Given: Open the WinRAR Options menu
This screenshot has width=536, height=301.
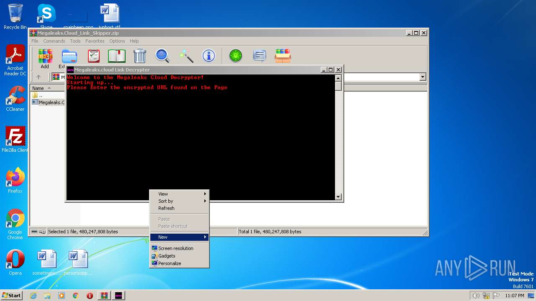Looking at the screenshot, I should (x=117, y=41).
